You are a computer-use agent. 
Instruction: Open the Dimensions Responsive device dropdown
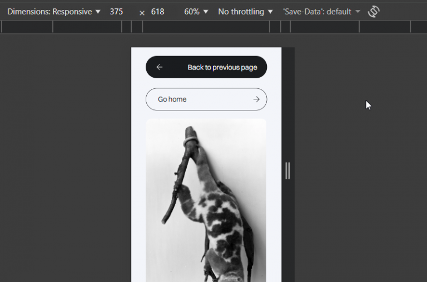(x=53, y=12)
